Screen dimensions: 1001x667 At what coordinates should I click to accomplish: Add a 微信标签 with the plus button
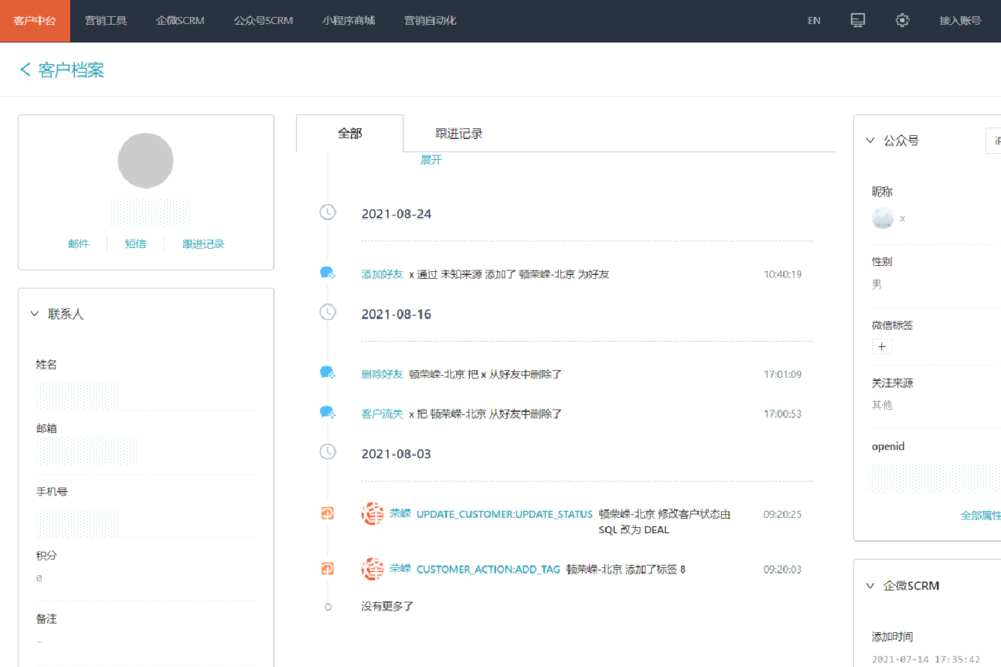(882, 347)
